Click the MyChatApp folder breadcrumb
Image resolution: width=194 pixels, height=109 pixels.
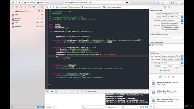click(74, 7)
